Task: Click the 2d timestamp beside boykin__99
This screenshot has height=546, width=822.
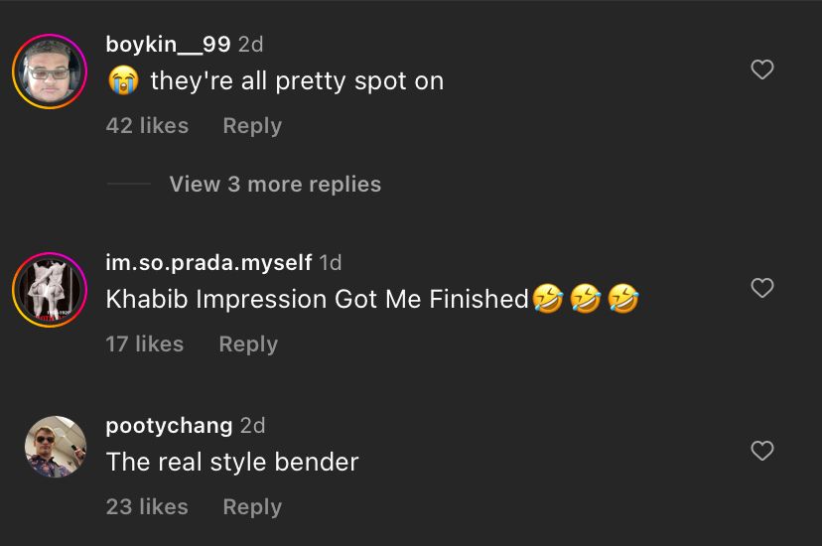Action: pyautogui.click(x=251, y=45)
